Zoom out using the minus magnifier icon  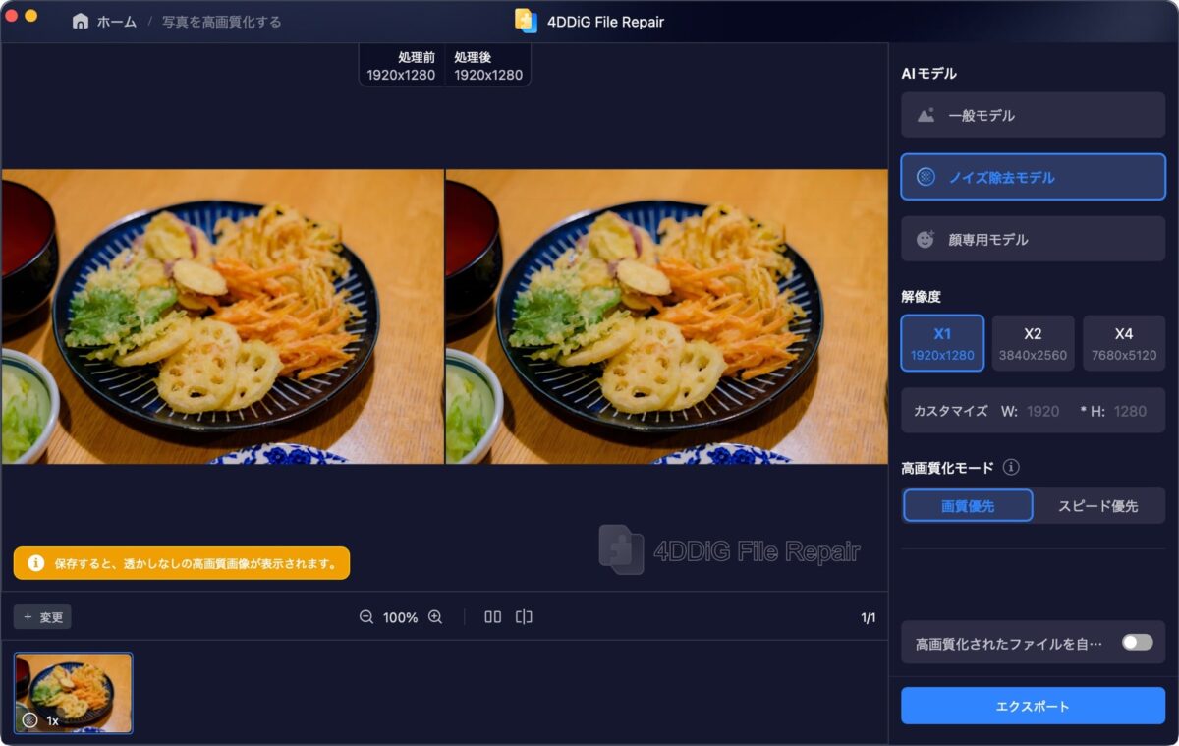coord(366,617)
